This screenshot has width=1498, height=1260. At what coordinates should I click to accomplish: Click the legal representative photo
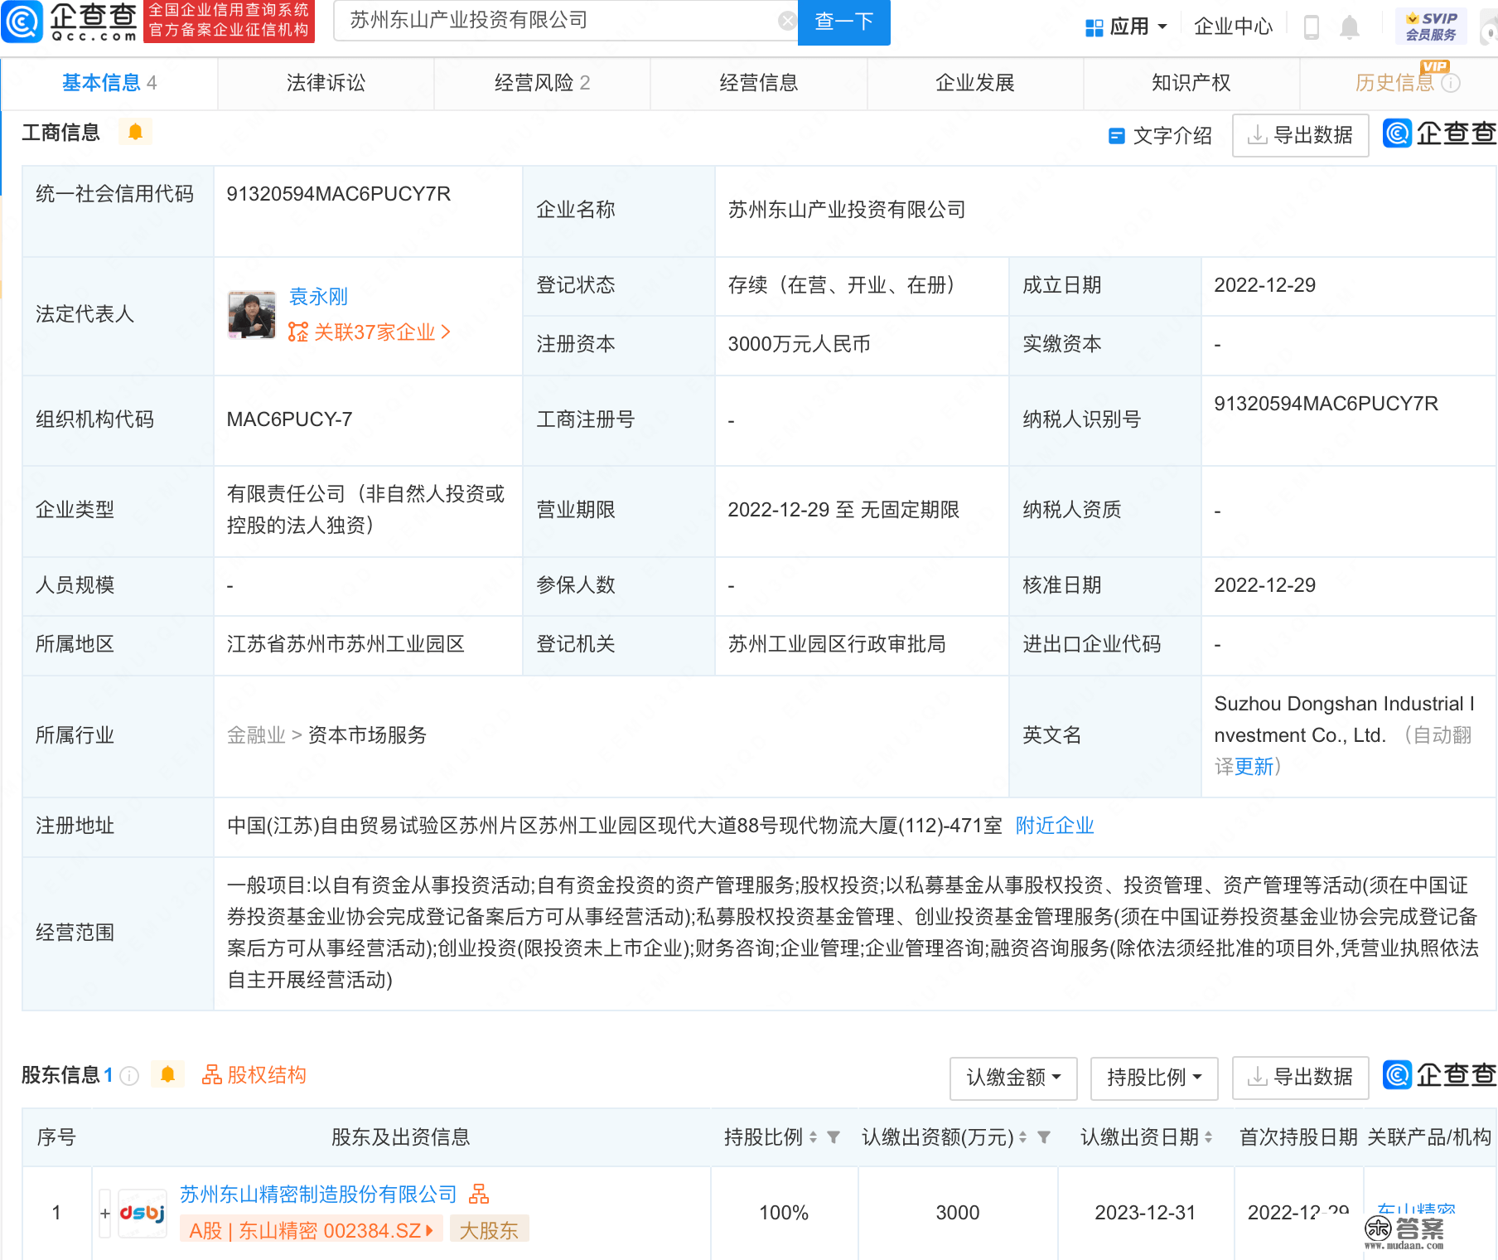pyautogui.click(x=252, y=315)
